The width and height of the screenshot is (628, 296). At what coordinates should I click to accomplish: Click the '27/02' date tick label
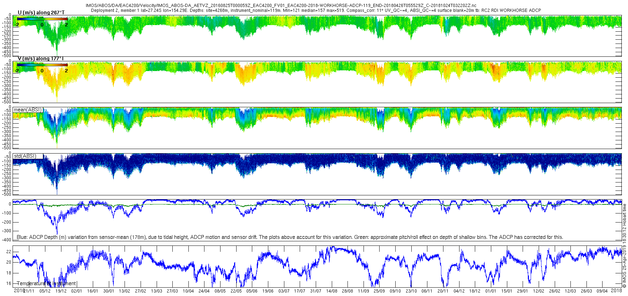141,291
